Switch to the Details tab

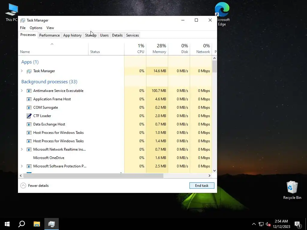point(117,35)
